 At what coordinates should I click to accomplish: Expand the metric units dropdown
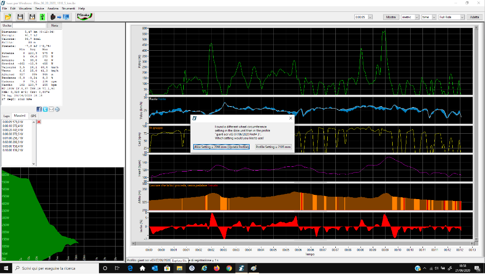tap(417, 17)
